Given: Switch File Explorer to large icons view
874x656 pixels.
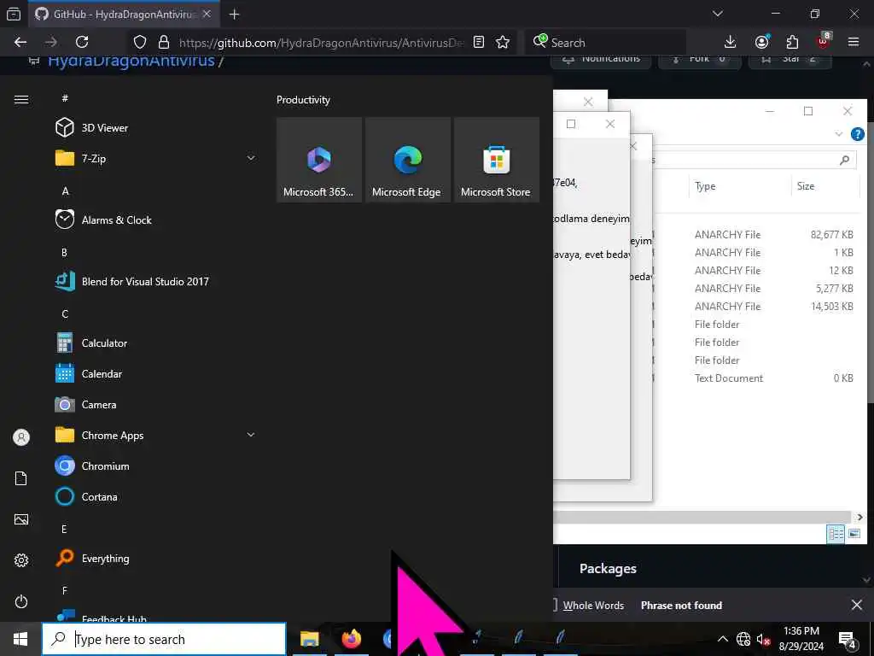Looking at the screenshot, I should pyautogui.click(x=854, y=534).
